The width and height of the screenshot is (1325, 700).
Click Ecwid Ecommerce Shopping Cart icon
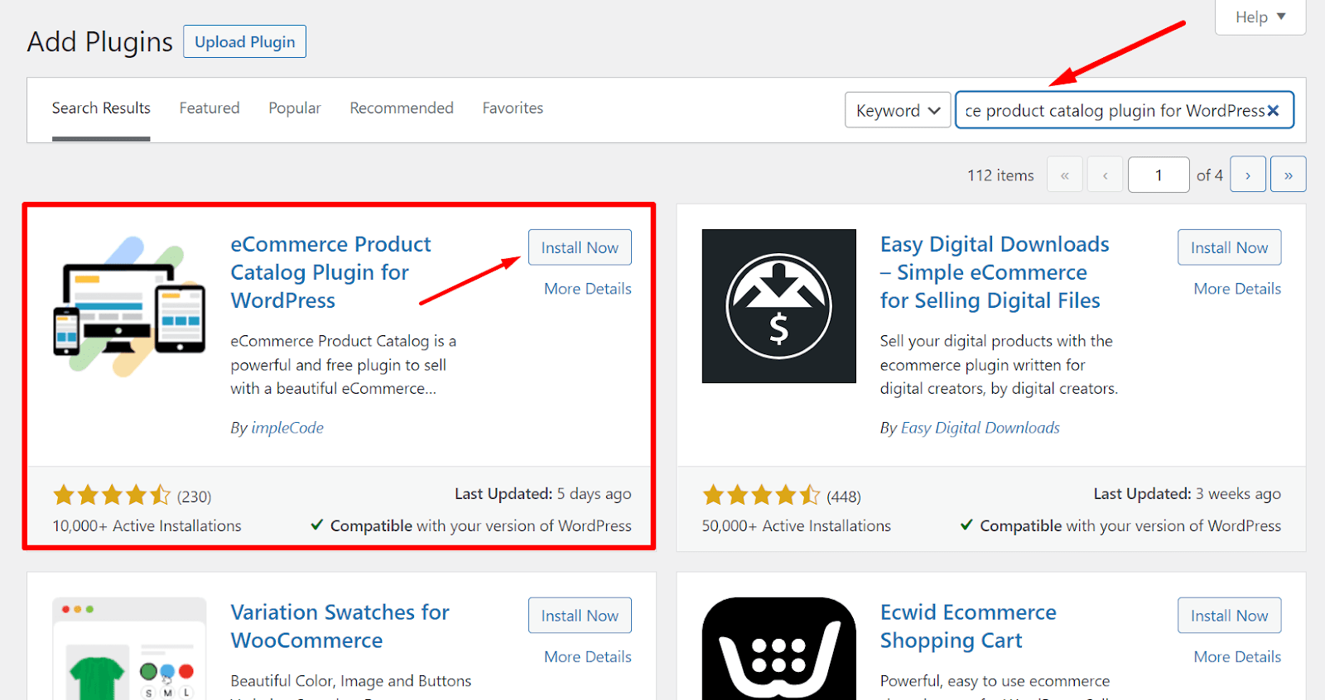[x=778, y=648]
